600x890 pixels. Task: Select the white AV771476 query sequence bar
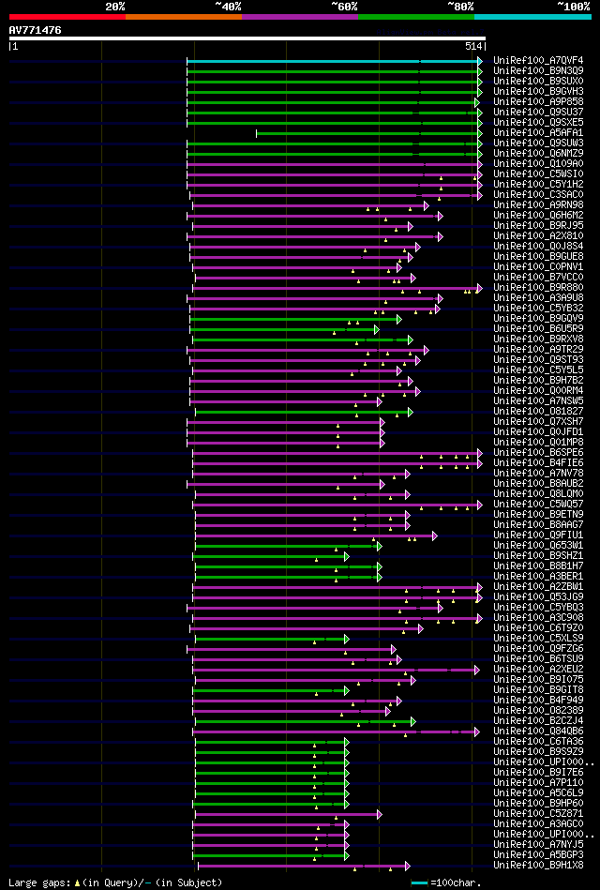[247, 38]
